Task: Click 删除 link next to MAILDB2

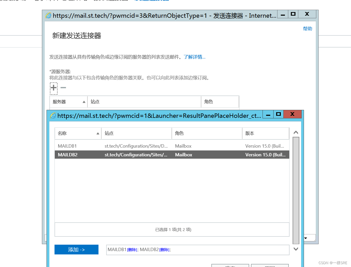Action: tap(164, 250)
